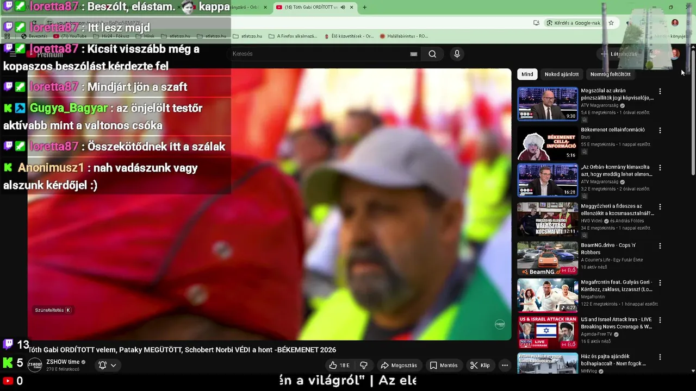Close the Tóth Gabi ORDÍTOTT browser tab

(x=352, y=7)
